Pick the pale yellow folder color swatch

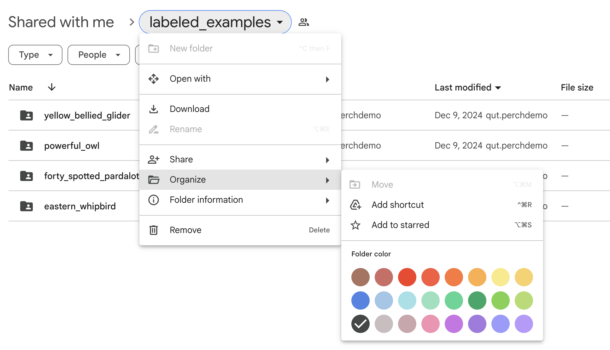pos(501,277)
